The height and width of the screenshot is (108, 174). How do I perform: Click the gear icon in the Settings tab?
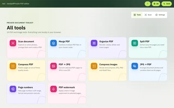[x=156, y=15]
